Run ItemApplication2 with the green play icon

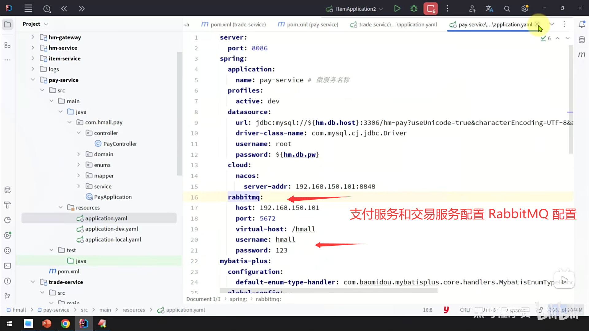397,9
